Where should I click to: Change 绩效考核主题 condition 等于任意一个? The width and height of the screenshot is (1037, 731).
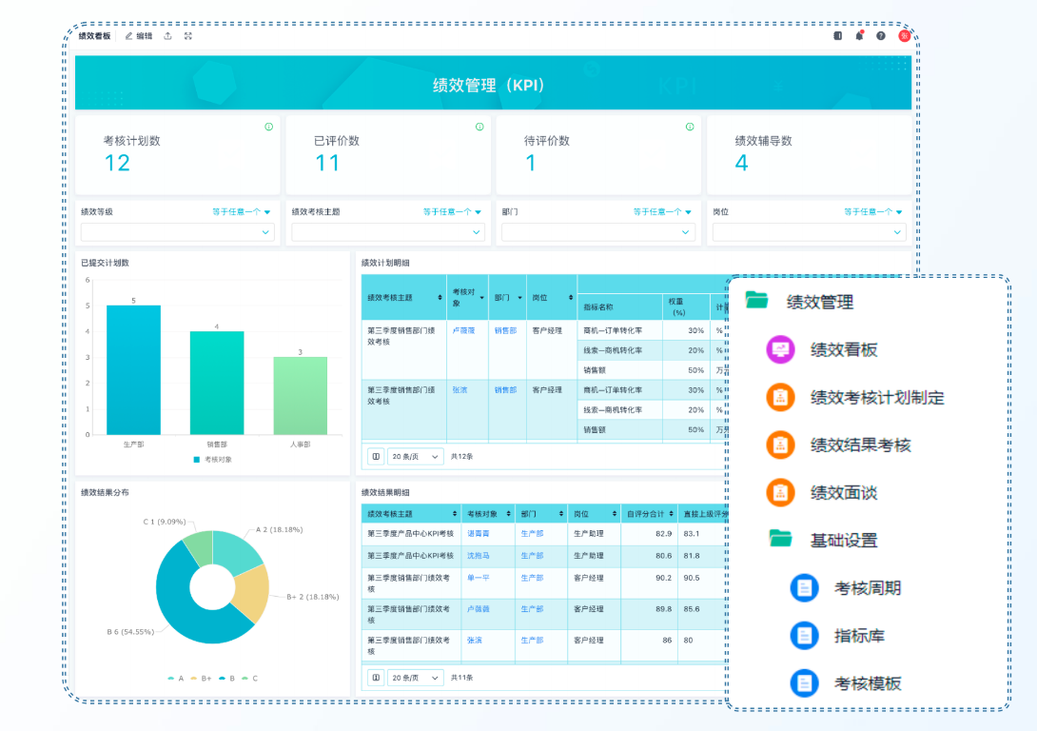click(x=452, y=211)
